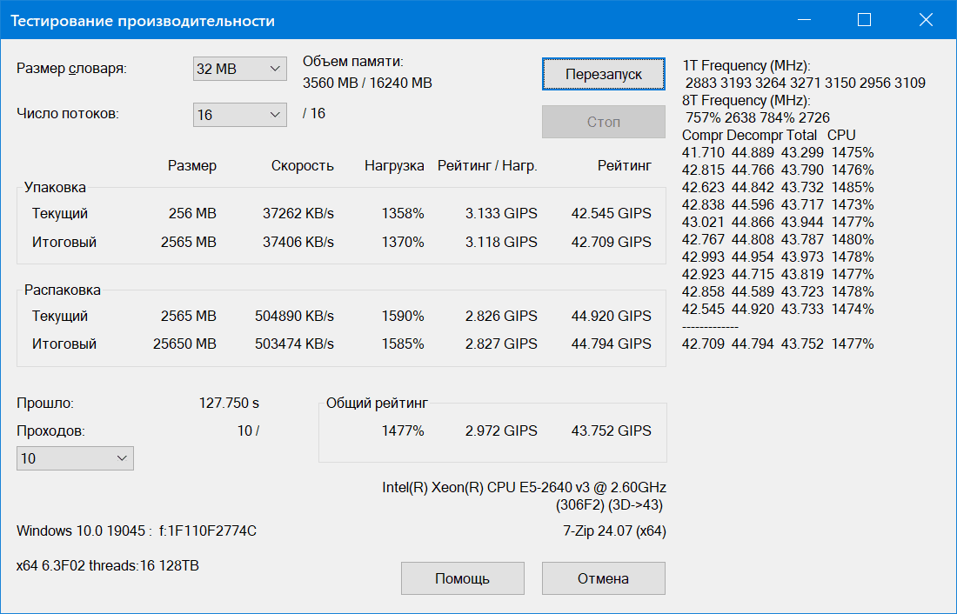The image size is (957, 614).
Task: Click the packing rating 42.545 GIPS
Action: [x=612, y=214]
